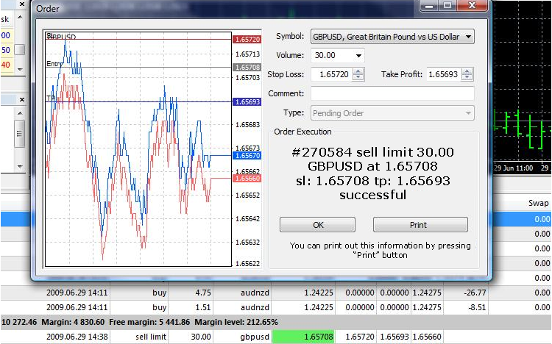The height and width of the screenshot is (344, 552).
Task: Click the Print button
Action: point(420,225)
